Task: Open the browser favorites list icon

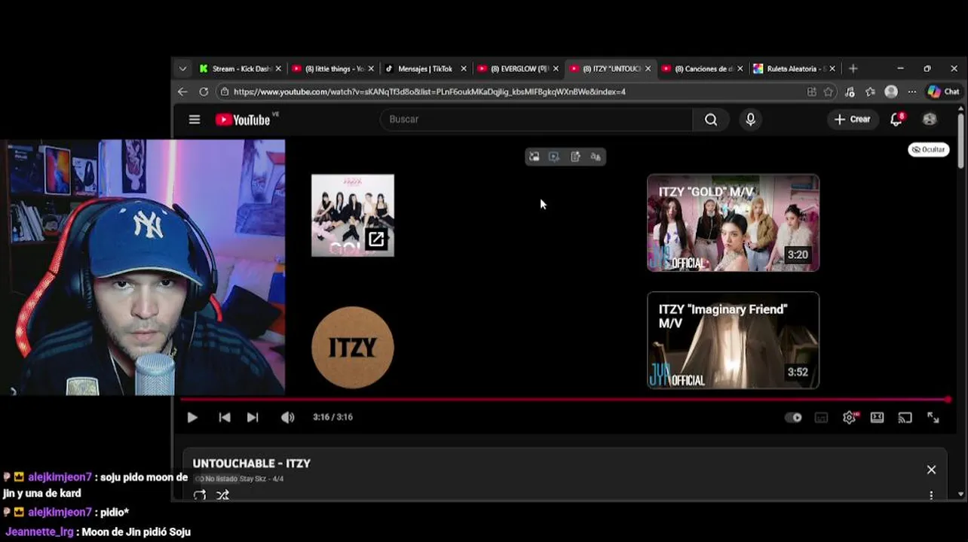Action: pos(870,92)
